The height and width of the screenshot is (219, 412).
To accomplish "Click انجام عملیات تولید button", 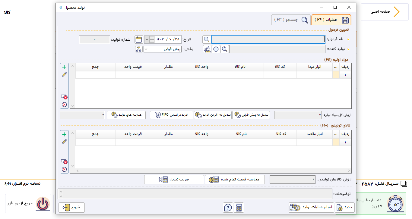I will [x=311, y=208].
